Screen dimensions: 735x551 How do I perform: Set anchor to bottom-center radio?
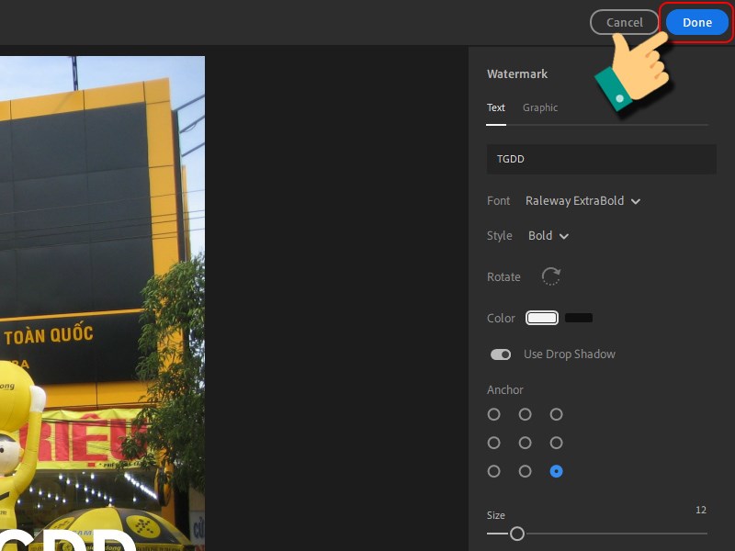525,471
